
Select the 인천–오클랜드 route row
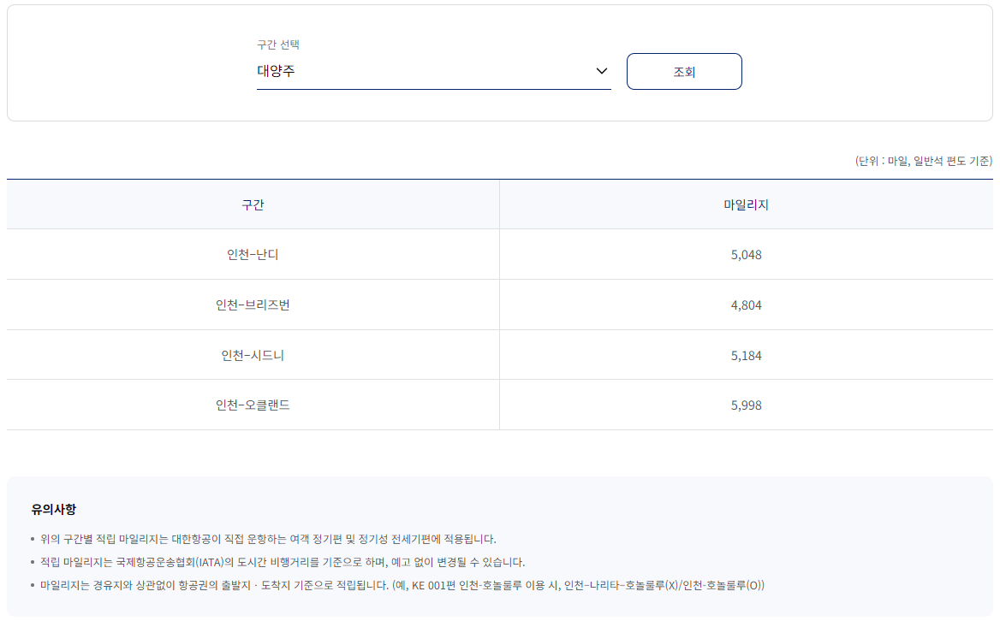click(253, 405)
